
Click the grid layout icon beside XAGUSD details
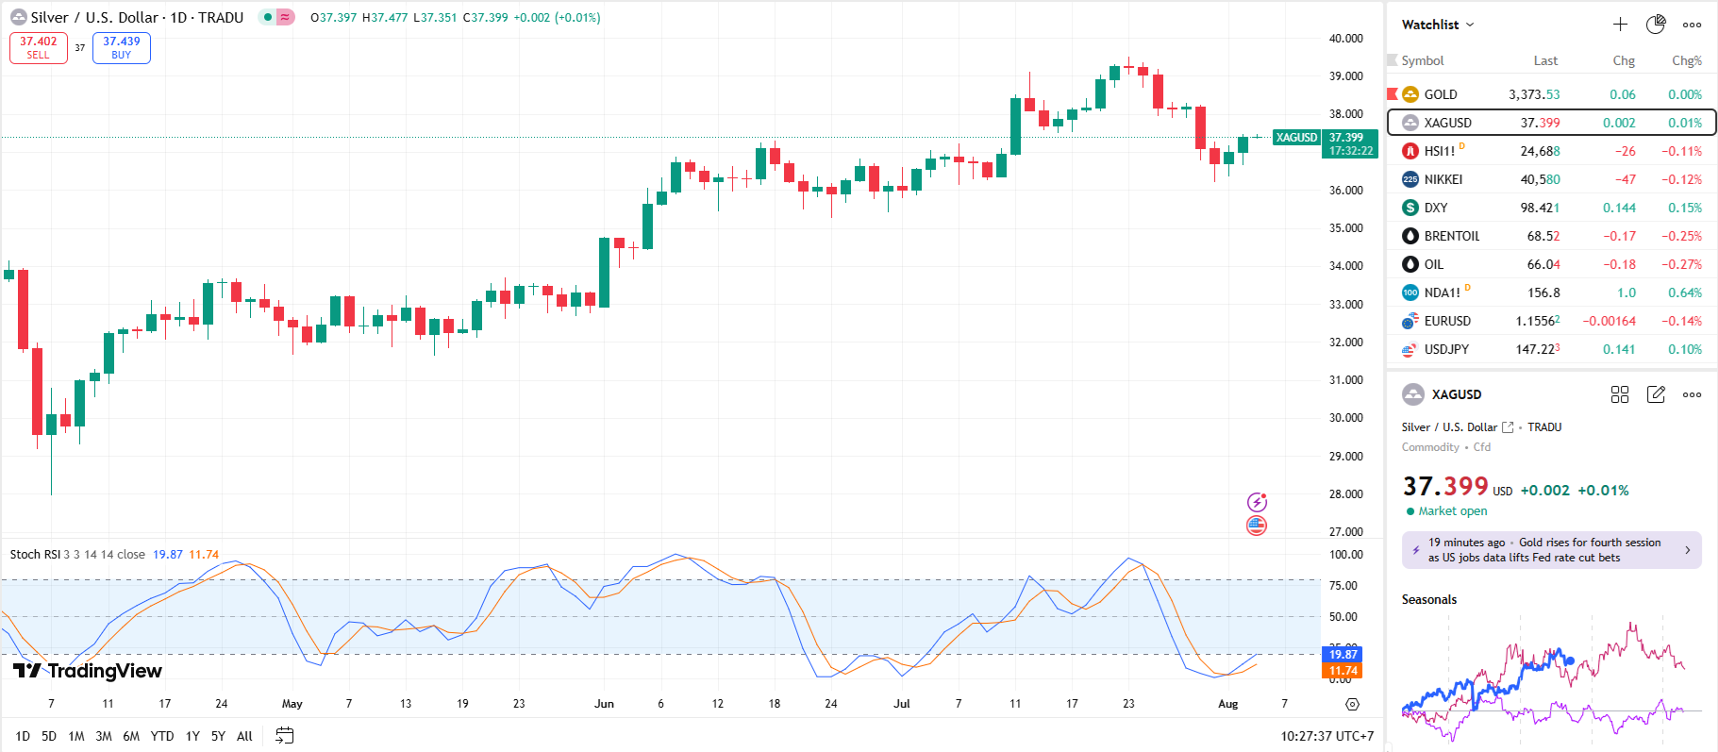point(1620,394)
